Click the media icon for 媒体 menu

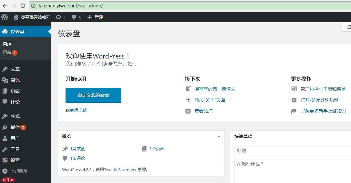pyautogui.click(x=5, y=80)
